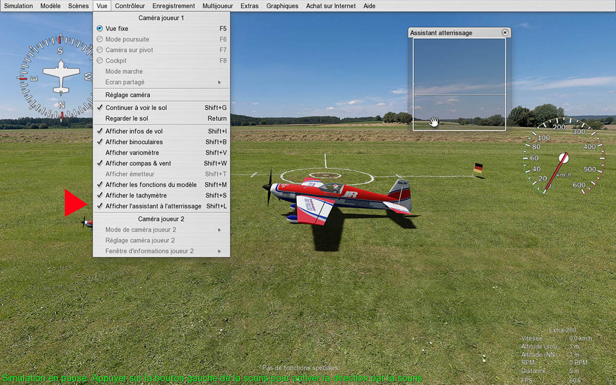
Task: Click inside the landing assistant viewport
Action: coord(459,67)
